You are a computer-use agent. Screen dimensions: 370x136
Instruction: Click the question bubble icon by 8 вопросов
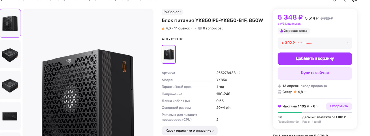(x=200, y=28)
